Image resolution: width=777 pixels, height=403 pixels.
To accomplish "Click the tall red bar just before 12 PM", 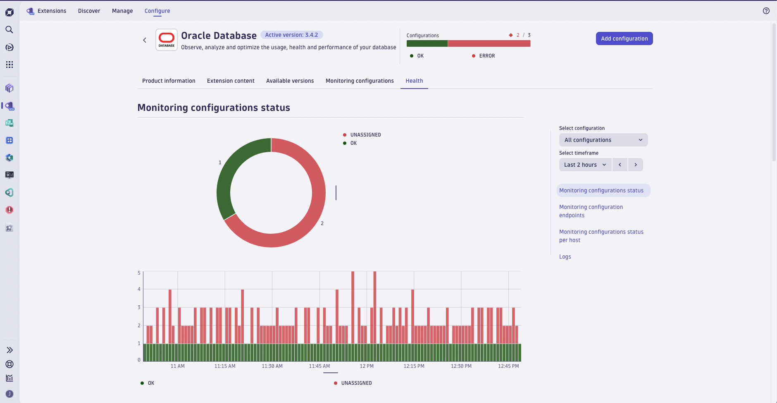I will (353, 307).
